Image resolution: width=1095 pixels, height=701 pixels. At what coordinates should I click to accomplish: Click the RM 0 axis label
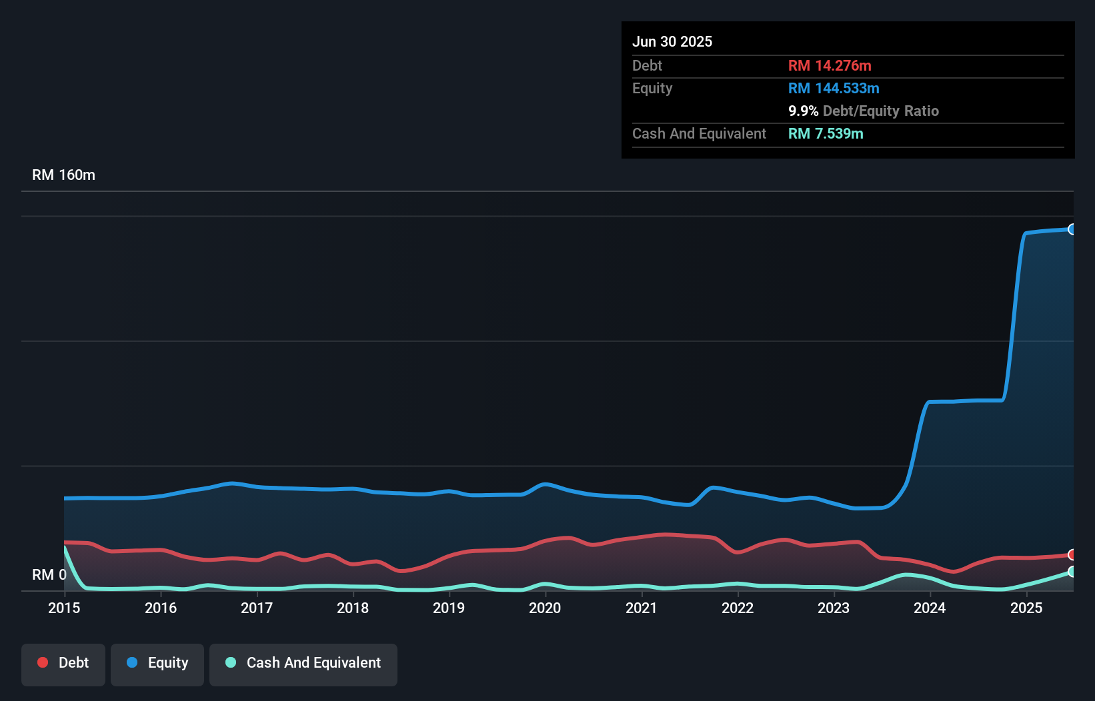tap(49, 574)
